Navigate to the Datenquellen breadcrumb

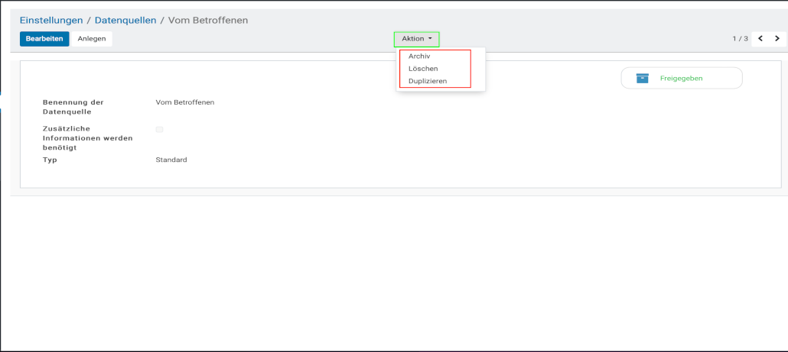click(x=125, y=21)
